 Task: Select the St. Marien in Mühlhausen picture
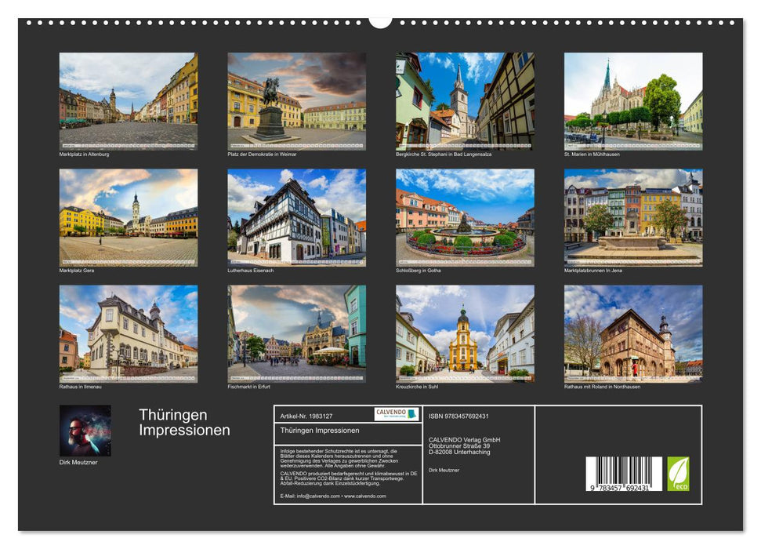click(x=629, y=100)
